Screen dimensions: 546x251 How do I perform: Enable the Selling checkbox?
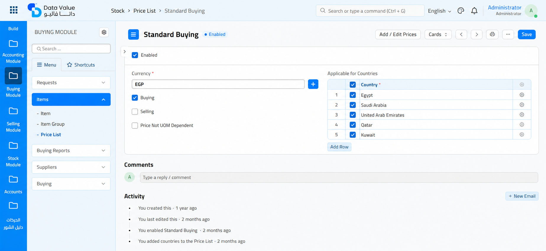(x=135, y=111)
